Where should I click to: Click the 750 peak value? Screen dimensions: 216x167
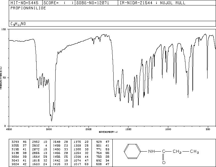99,157
